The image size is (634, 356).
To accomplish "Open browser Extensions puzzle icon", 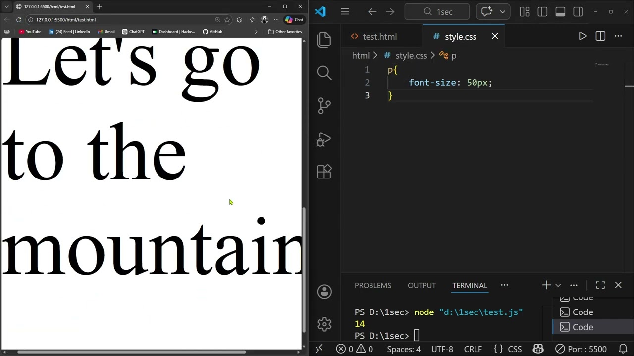I will point(239,20).
